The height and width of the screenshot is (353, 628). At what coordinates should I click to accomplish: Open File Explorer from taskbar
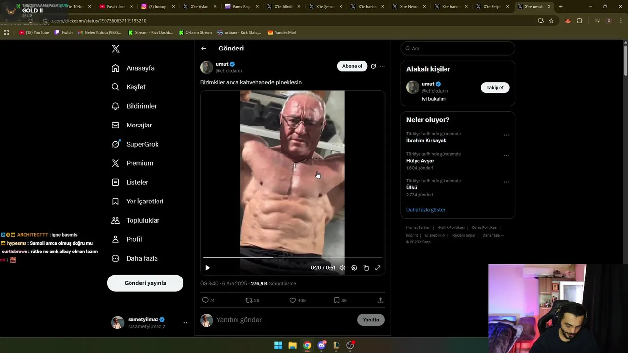292,345
